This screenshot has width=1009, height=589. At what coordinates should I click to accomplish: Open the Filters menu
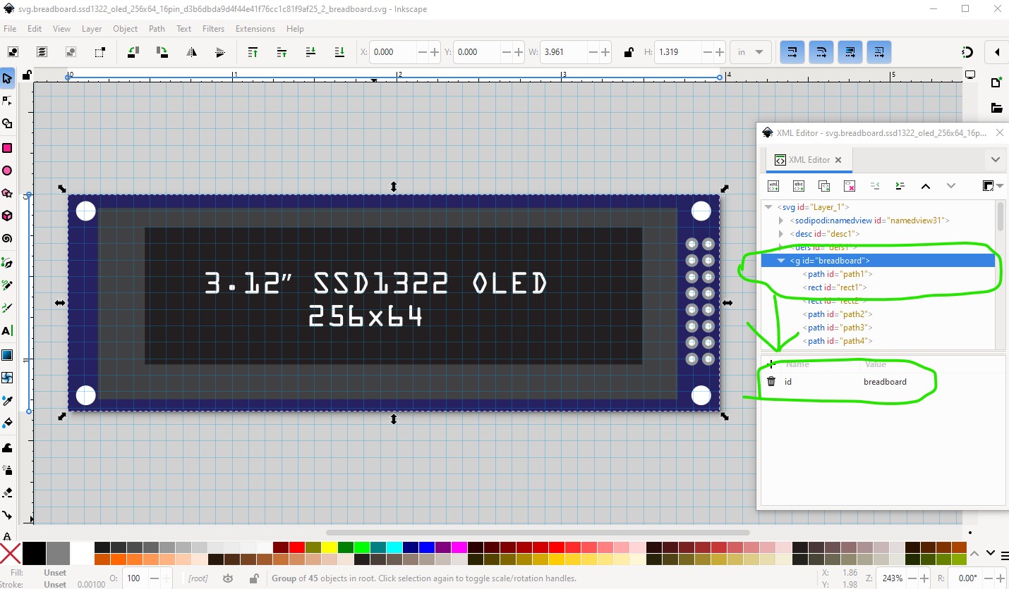pyautogui.click(x=213, y=29)
